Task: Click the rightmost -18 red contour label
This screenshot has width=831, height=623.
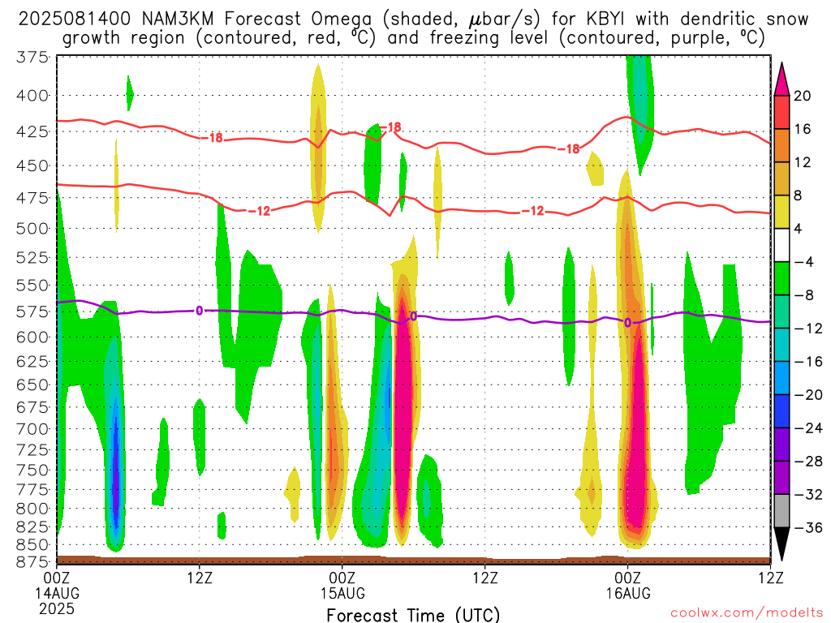Action: (569, 149)
